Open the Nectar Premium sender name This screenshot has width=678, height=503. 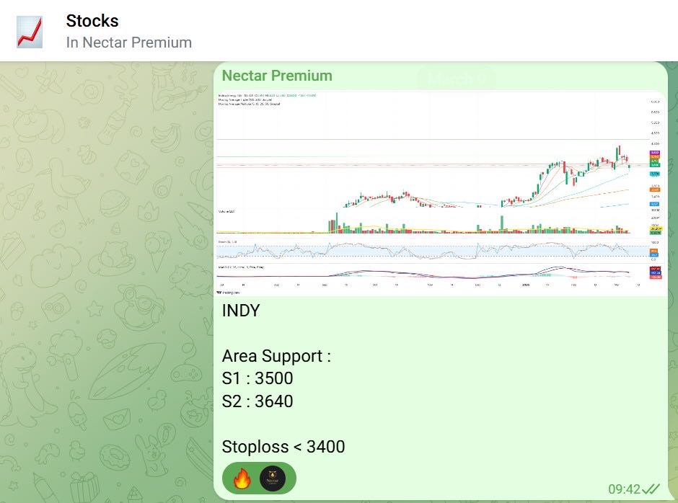277,76
